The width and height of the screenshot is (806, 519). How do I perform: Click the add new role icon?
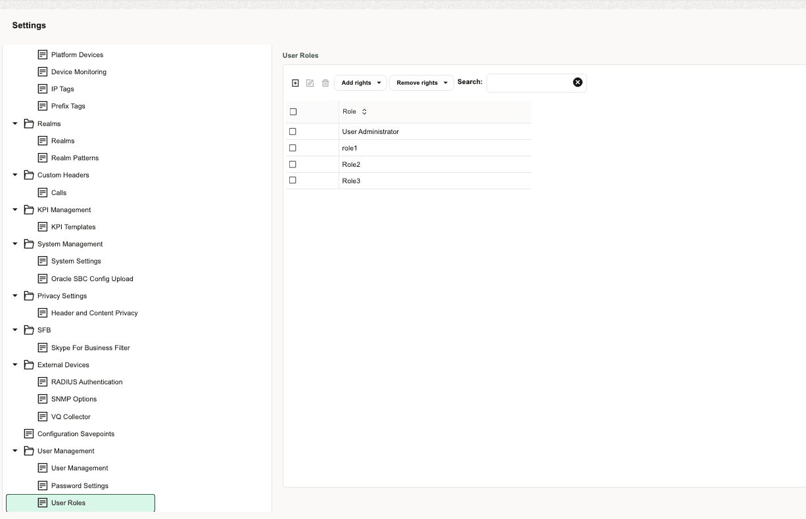point(295,83)
